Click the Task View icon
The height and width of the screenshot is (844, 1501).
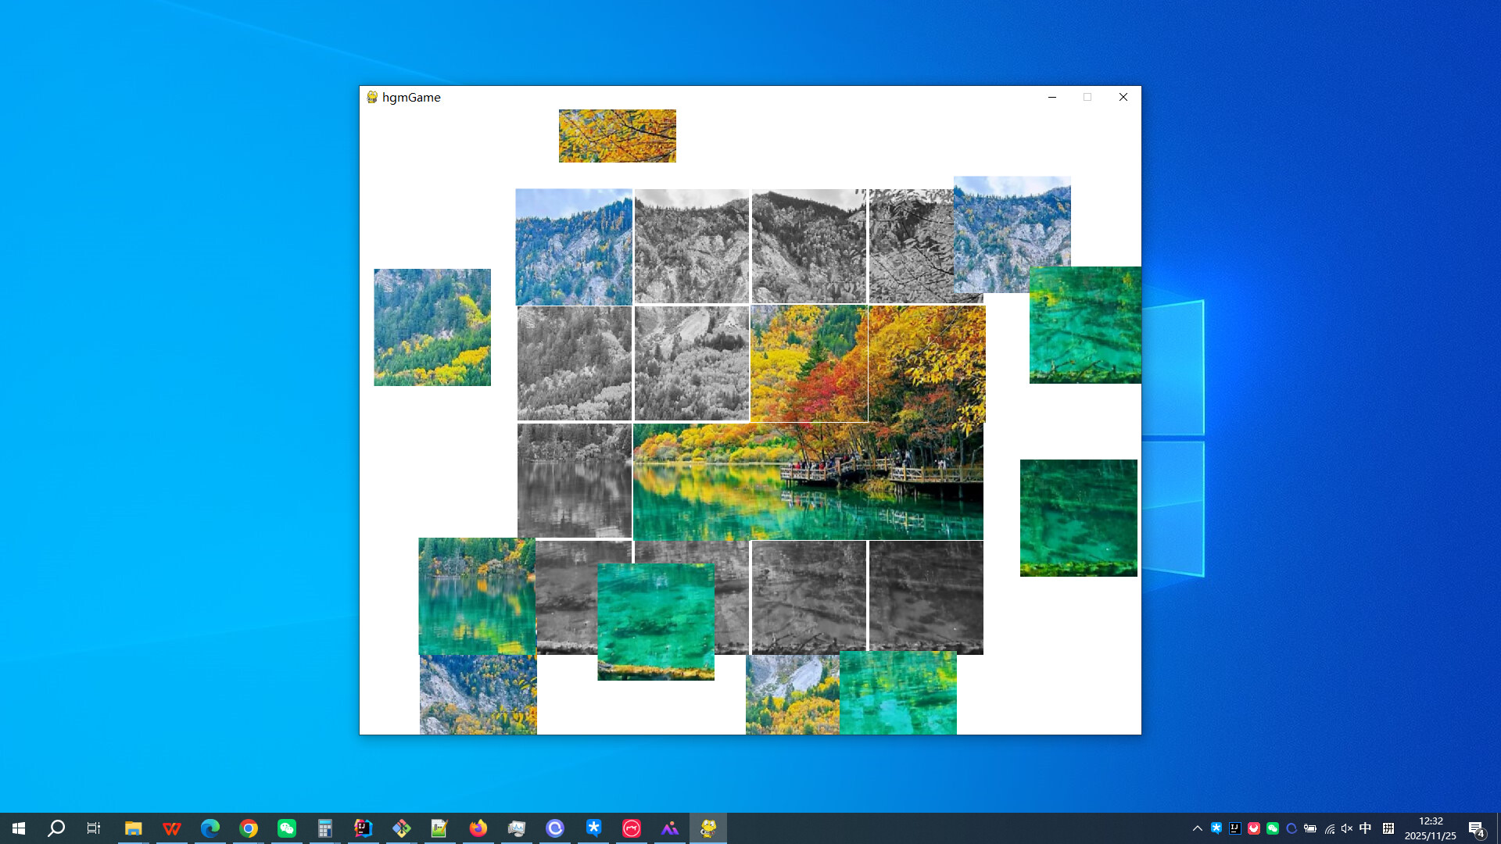coord(93,828)
